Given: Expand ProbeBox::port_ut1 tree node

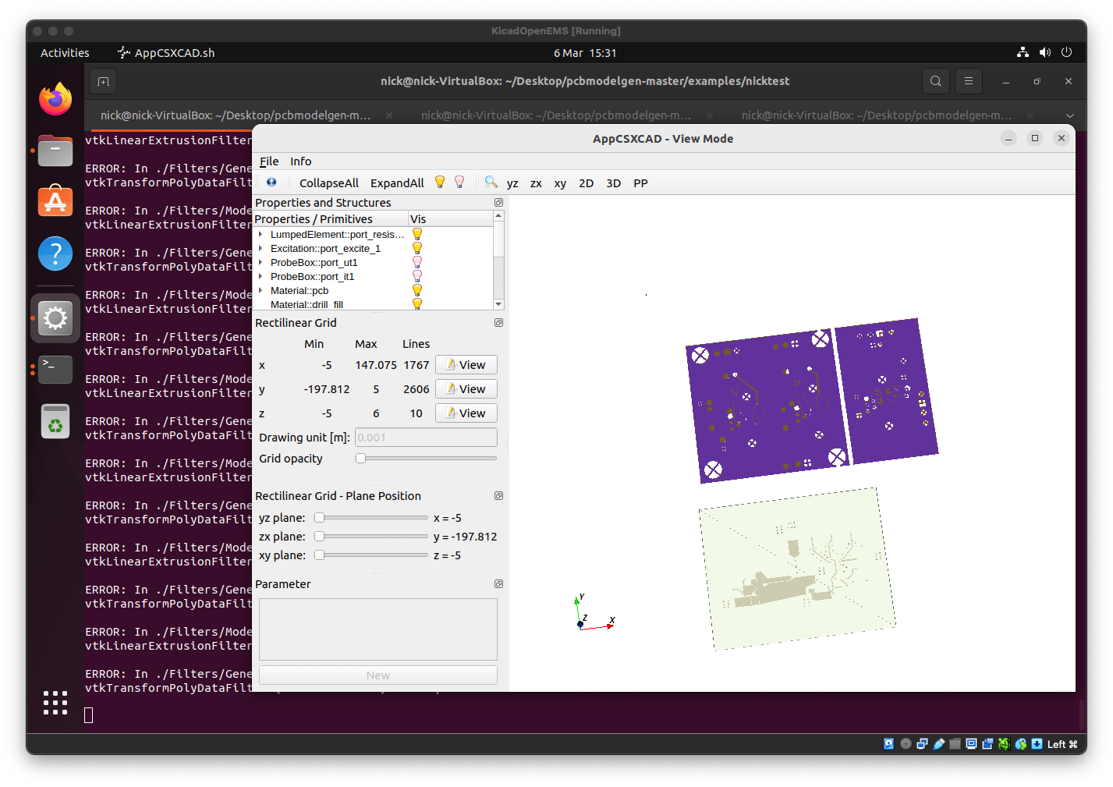Looking at the screenshot, I should click(261, 262).
